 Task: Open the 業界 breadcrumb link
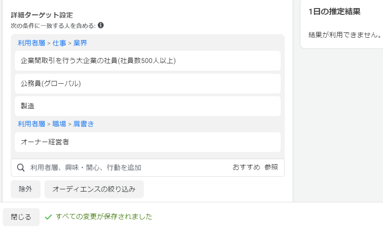(x=80, y=43)
